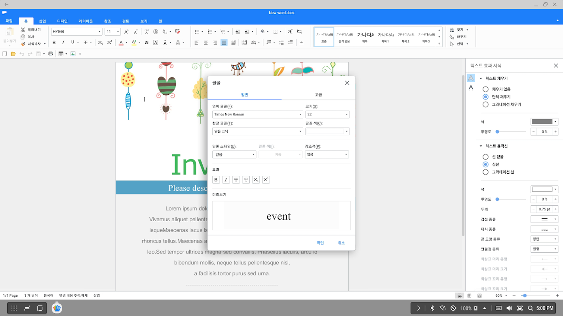563x316 pixels.
Task: Open the 삽입 ribbon tab
Action: (x=42, y=21)
